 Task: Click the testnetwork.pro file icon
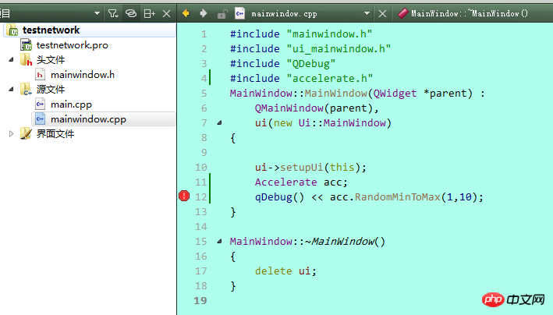tap(26, 45)
